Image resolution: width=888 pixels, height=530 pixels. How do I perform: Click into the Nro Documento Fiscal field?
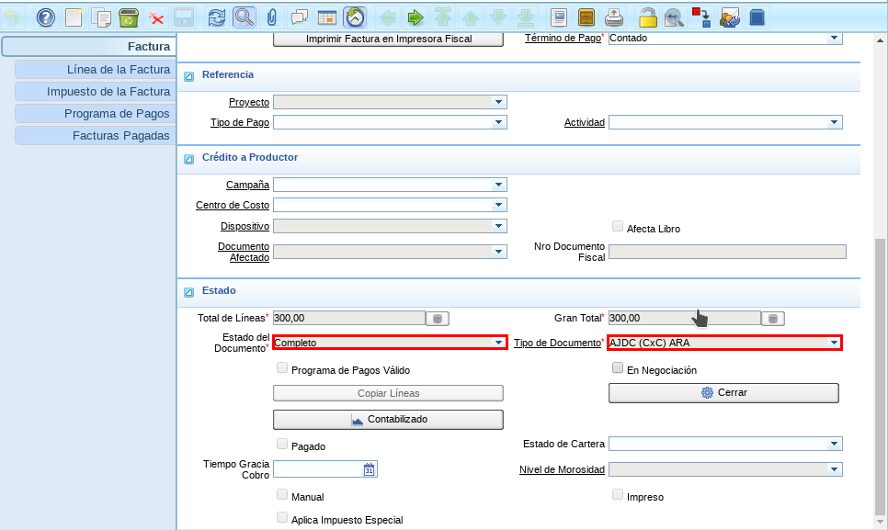pos(727,252)
